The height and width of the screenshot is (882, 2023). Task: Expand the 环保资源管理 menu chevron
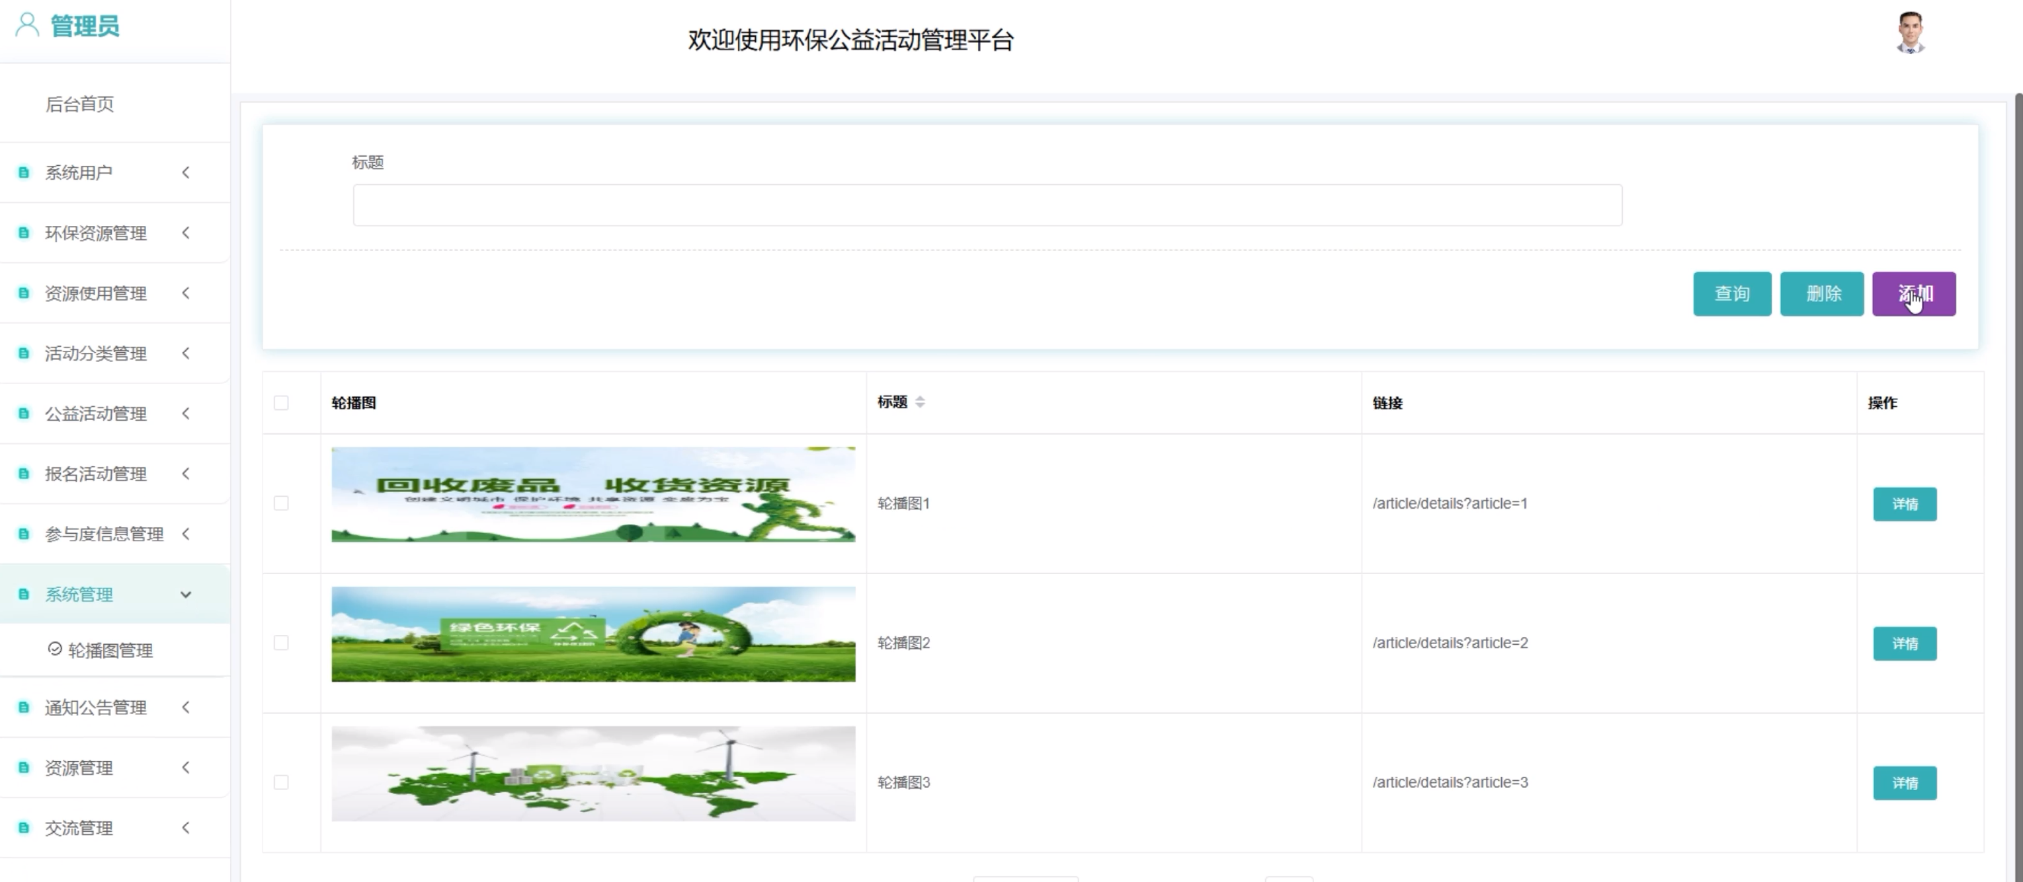coord(186,233)
